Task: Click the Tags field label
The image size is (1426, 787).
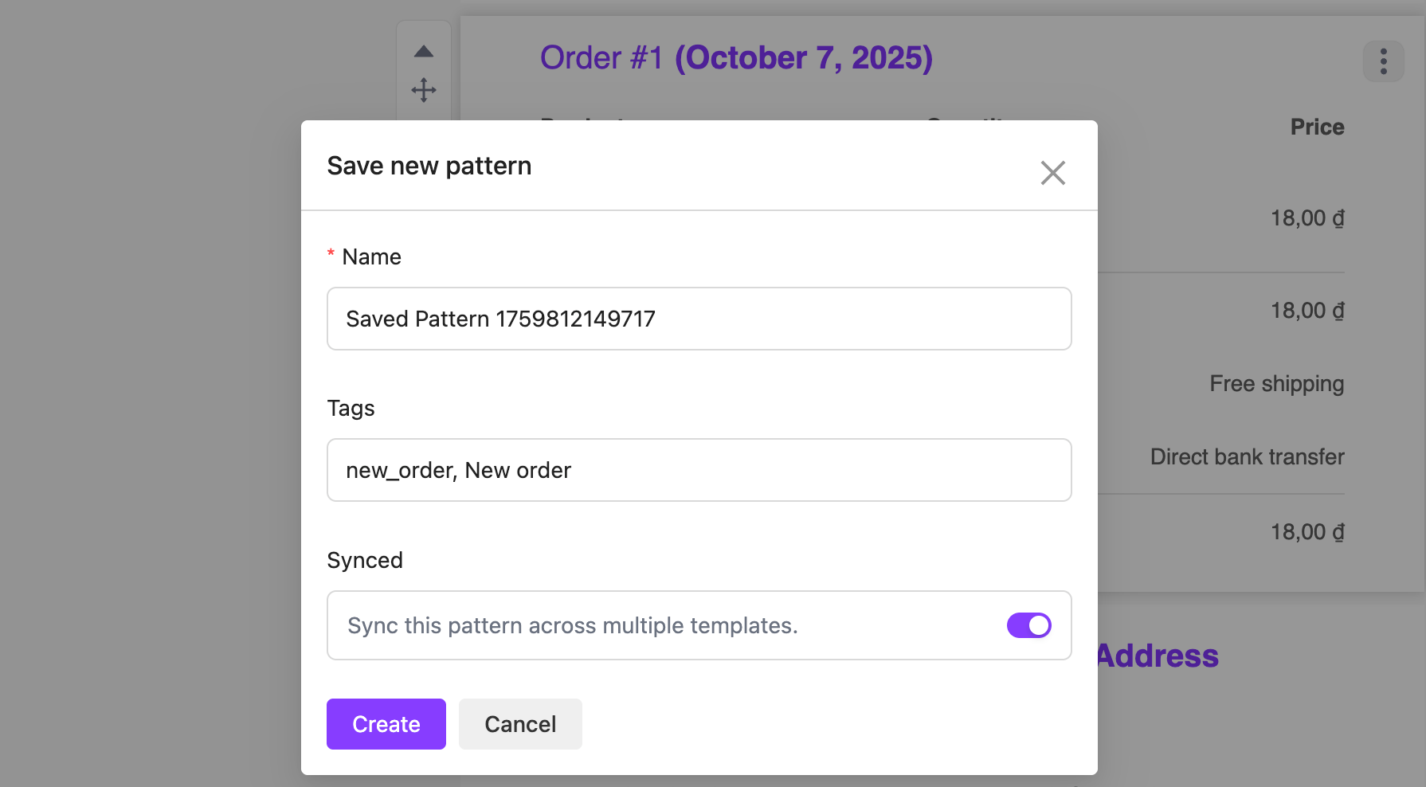Action: click(351, 409)
